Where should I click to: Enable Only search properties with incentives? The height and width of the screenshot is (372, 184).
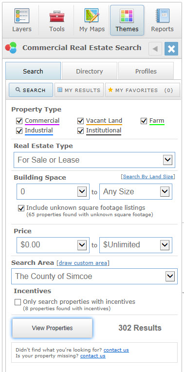(18, 302)
